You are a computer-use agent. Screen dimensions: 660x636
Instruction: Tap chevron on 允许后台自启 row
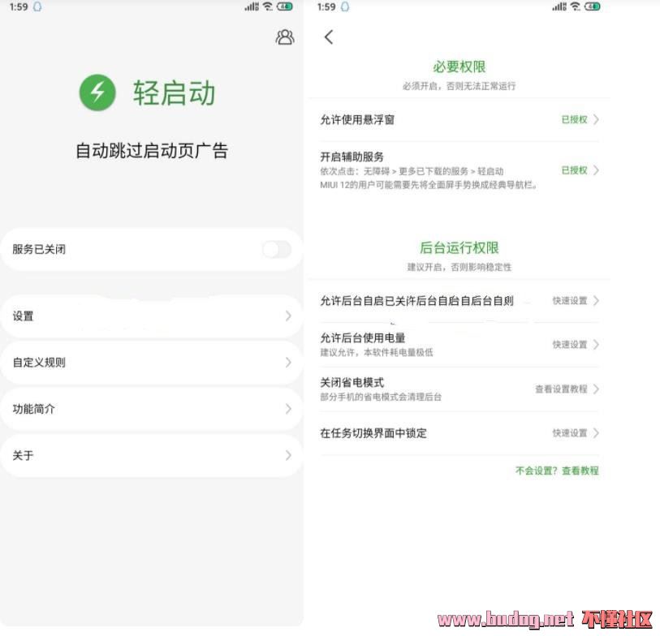click(596, 301)
